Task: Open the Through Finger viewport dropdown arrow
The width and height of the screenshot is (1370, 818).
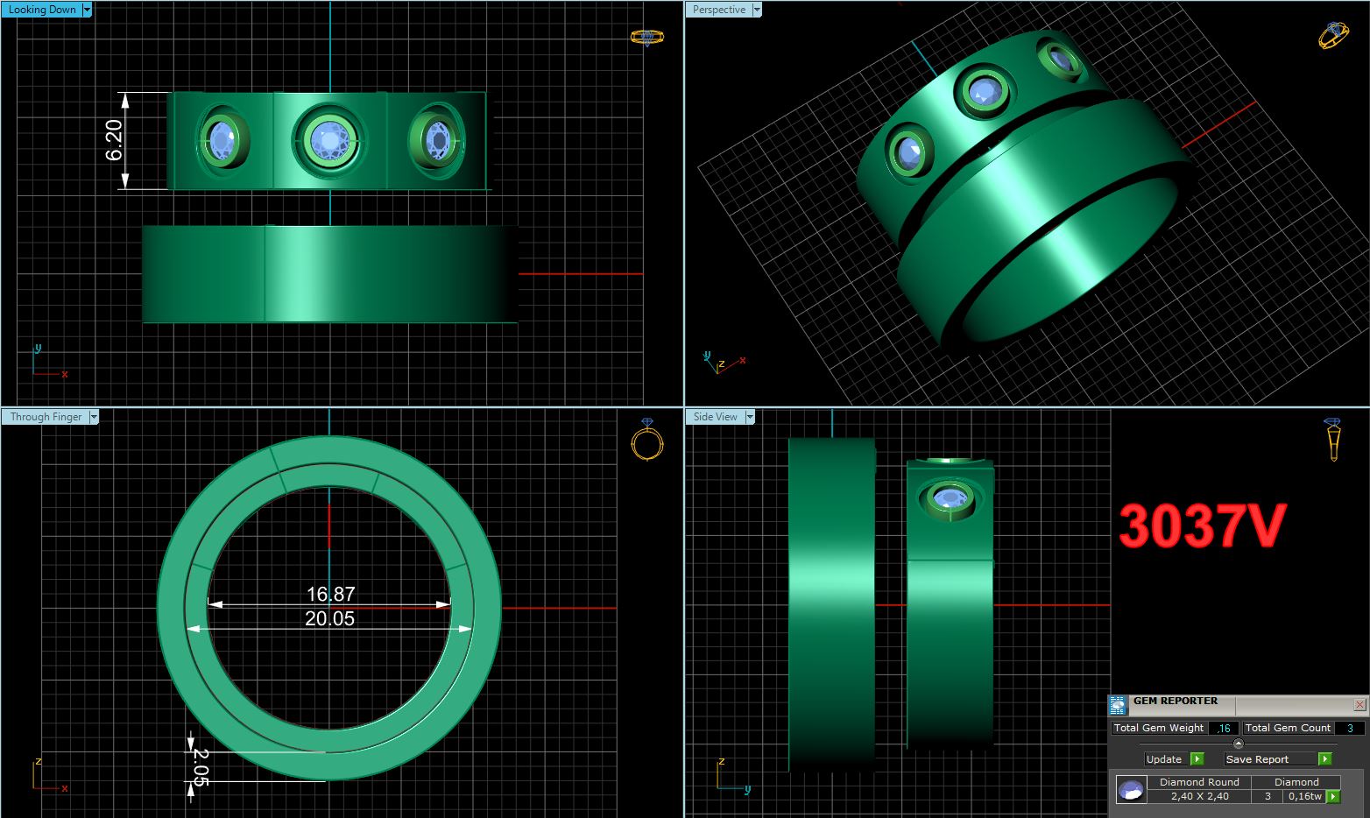Action: [93, 417]
